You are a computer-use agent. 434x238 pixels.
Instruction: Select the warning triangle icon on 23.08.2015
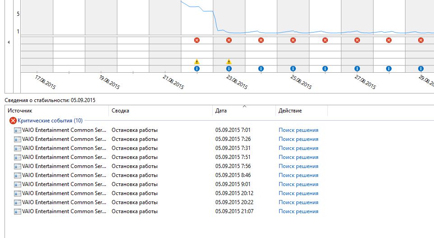(229, 61)
